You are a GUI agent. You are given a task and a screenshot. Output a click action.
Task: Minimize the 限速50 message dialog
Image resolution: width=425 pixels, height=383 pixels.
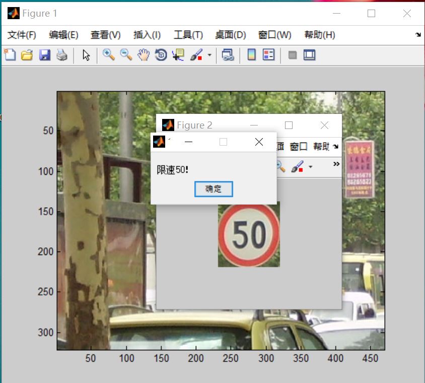pyautogui.click(x=188, y=142)
